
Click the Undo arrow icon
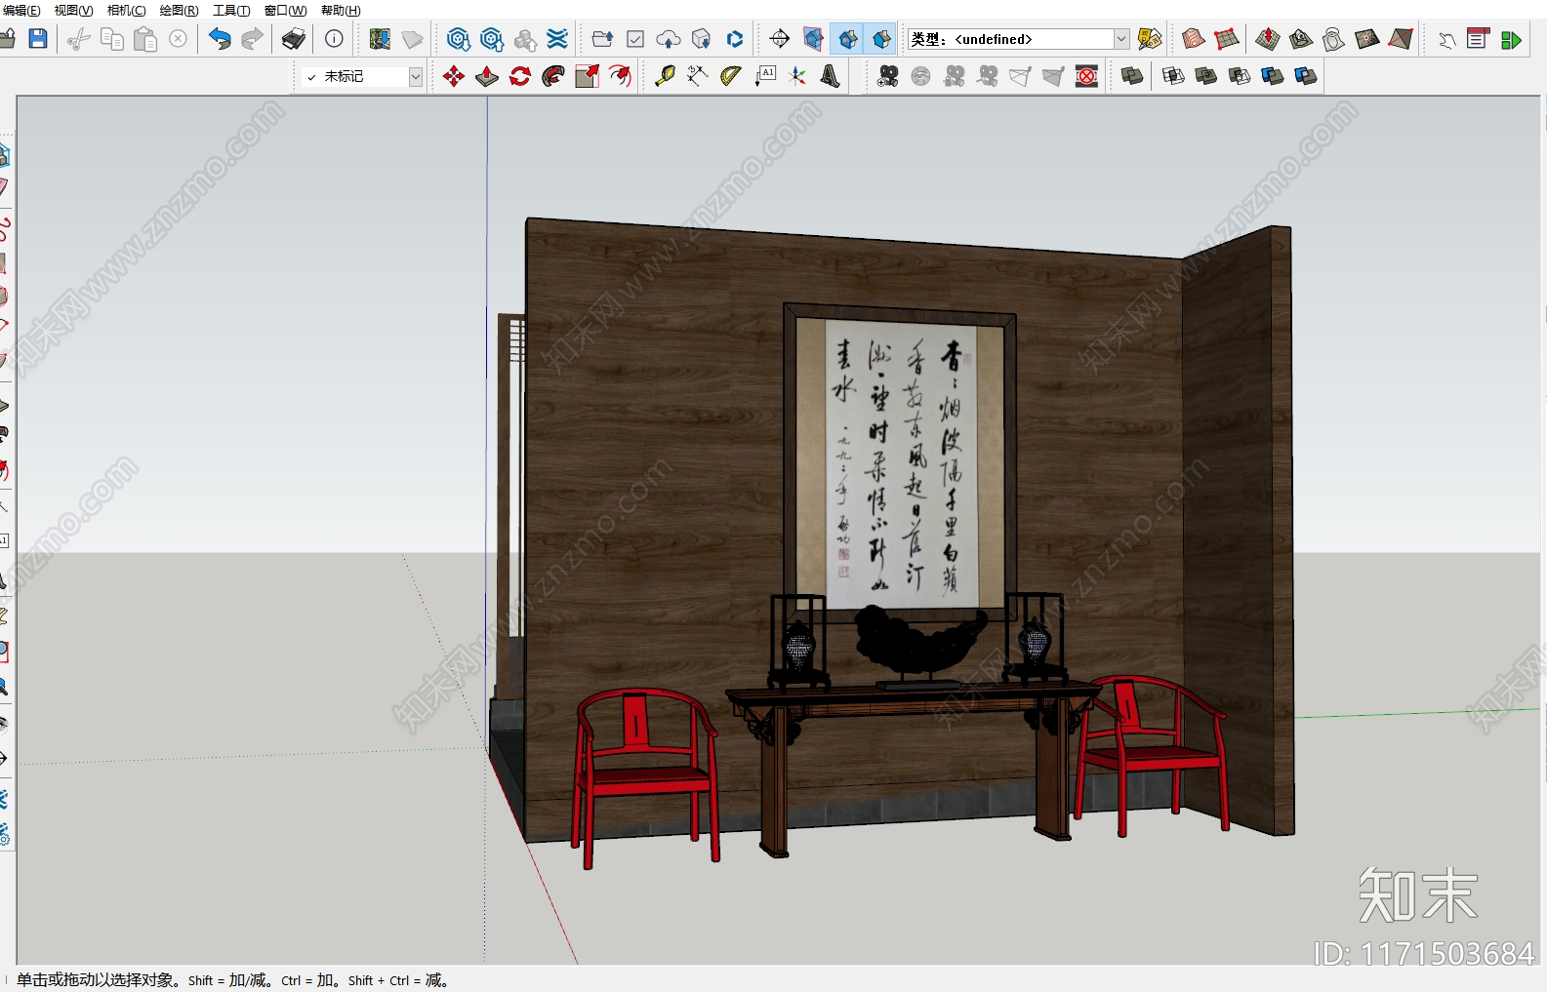220,39
